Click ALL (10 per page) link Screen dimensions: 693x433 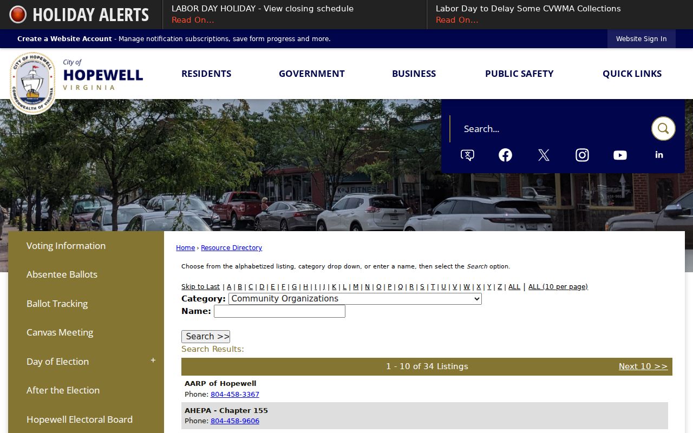[558, 287]
